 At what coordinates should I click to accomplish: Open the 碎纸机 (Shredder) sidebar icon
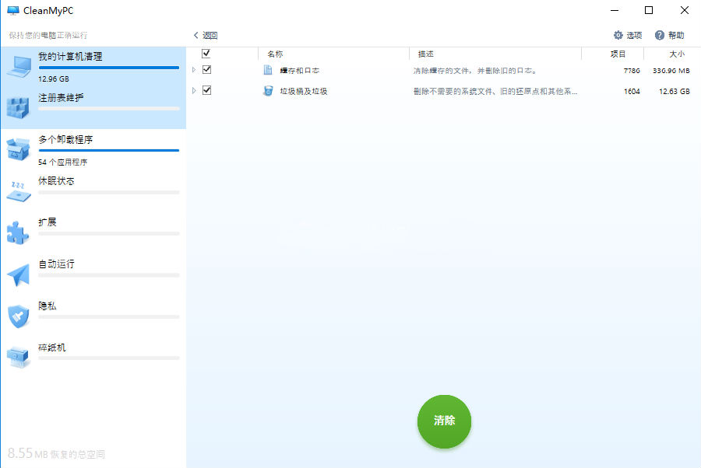tap(17, 354)
